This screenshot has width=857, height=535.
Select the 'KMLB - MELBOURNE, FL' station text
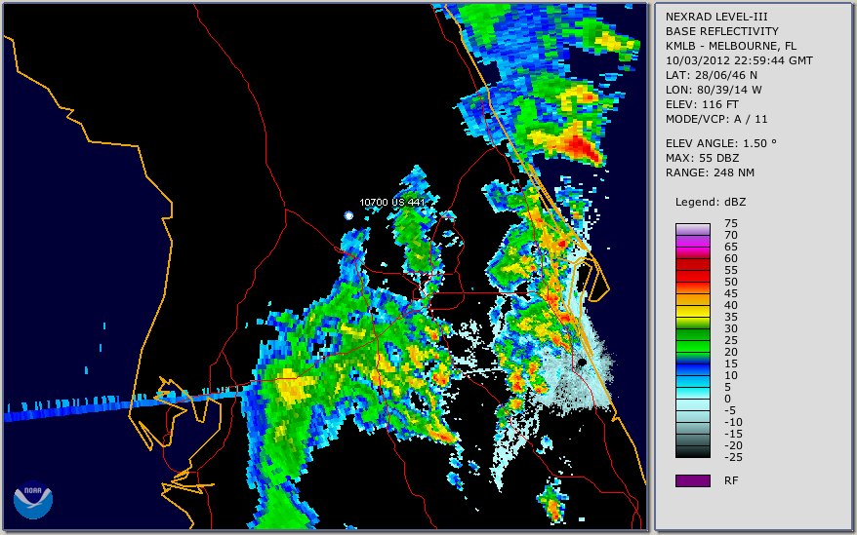[731, 46]
